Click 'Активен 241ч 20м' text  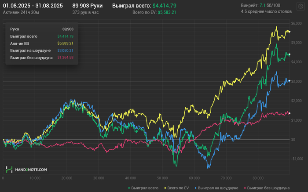tap(21, 12)
